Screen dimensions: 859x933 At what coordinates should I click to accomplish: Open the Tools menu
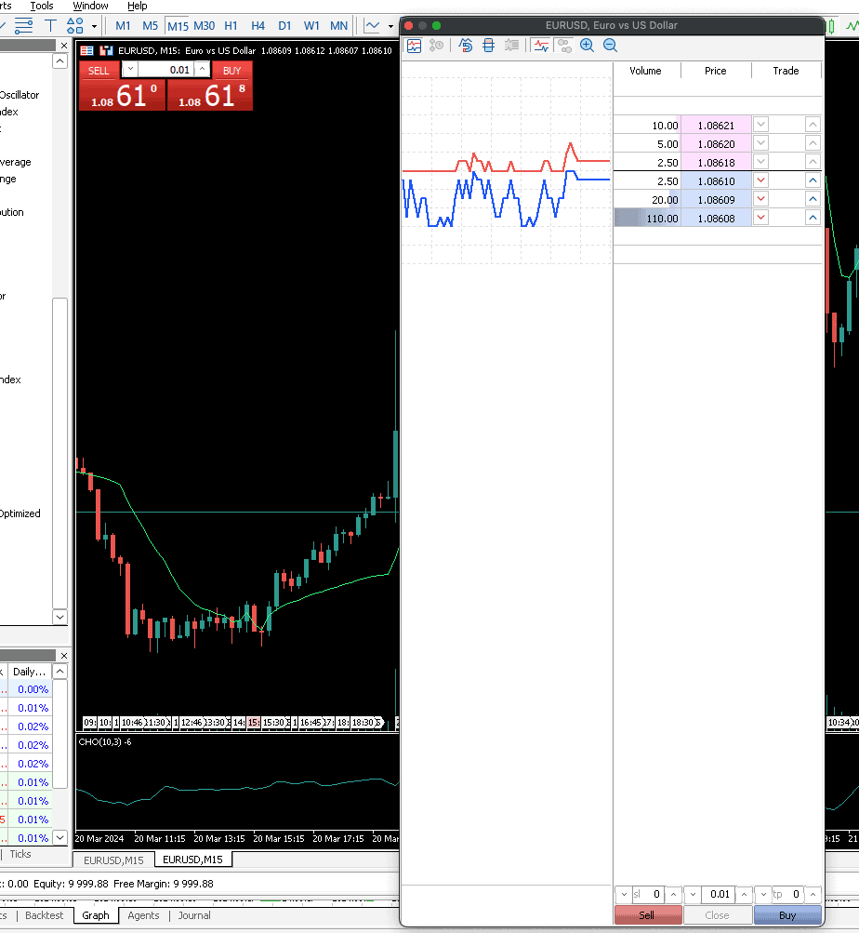(x=42, y=6)
